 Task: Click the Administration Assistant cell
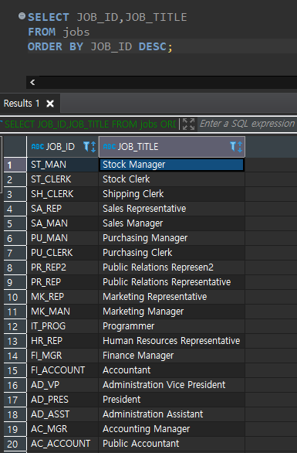172,414
